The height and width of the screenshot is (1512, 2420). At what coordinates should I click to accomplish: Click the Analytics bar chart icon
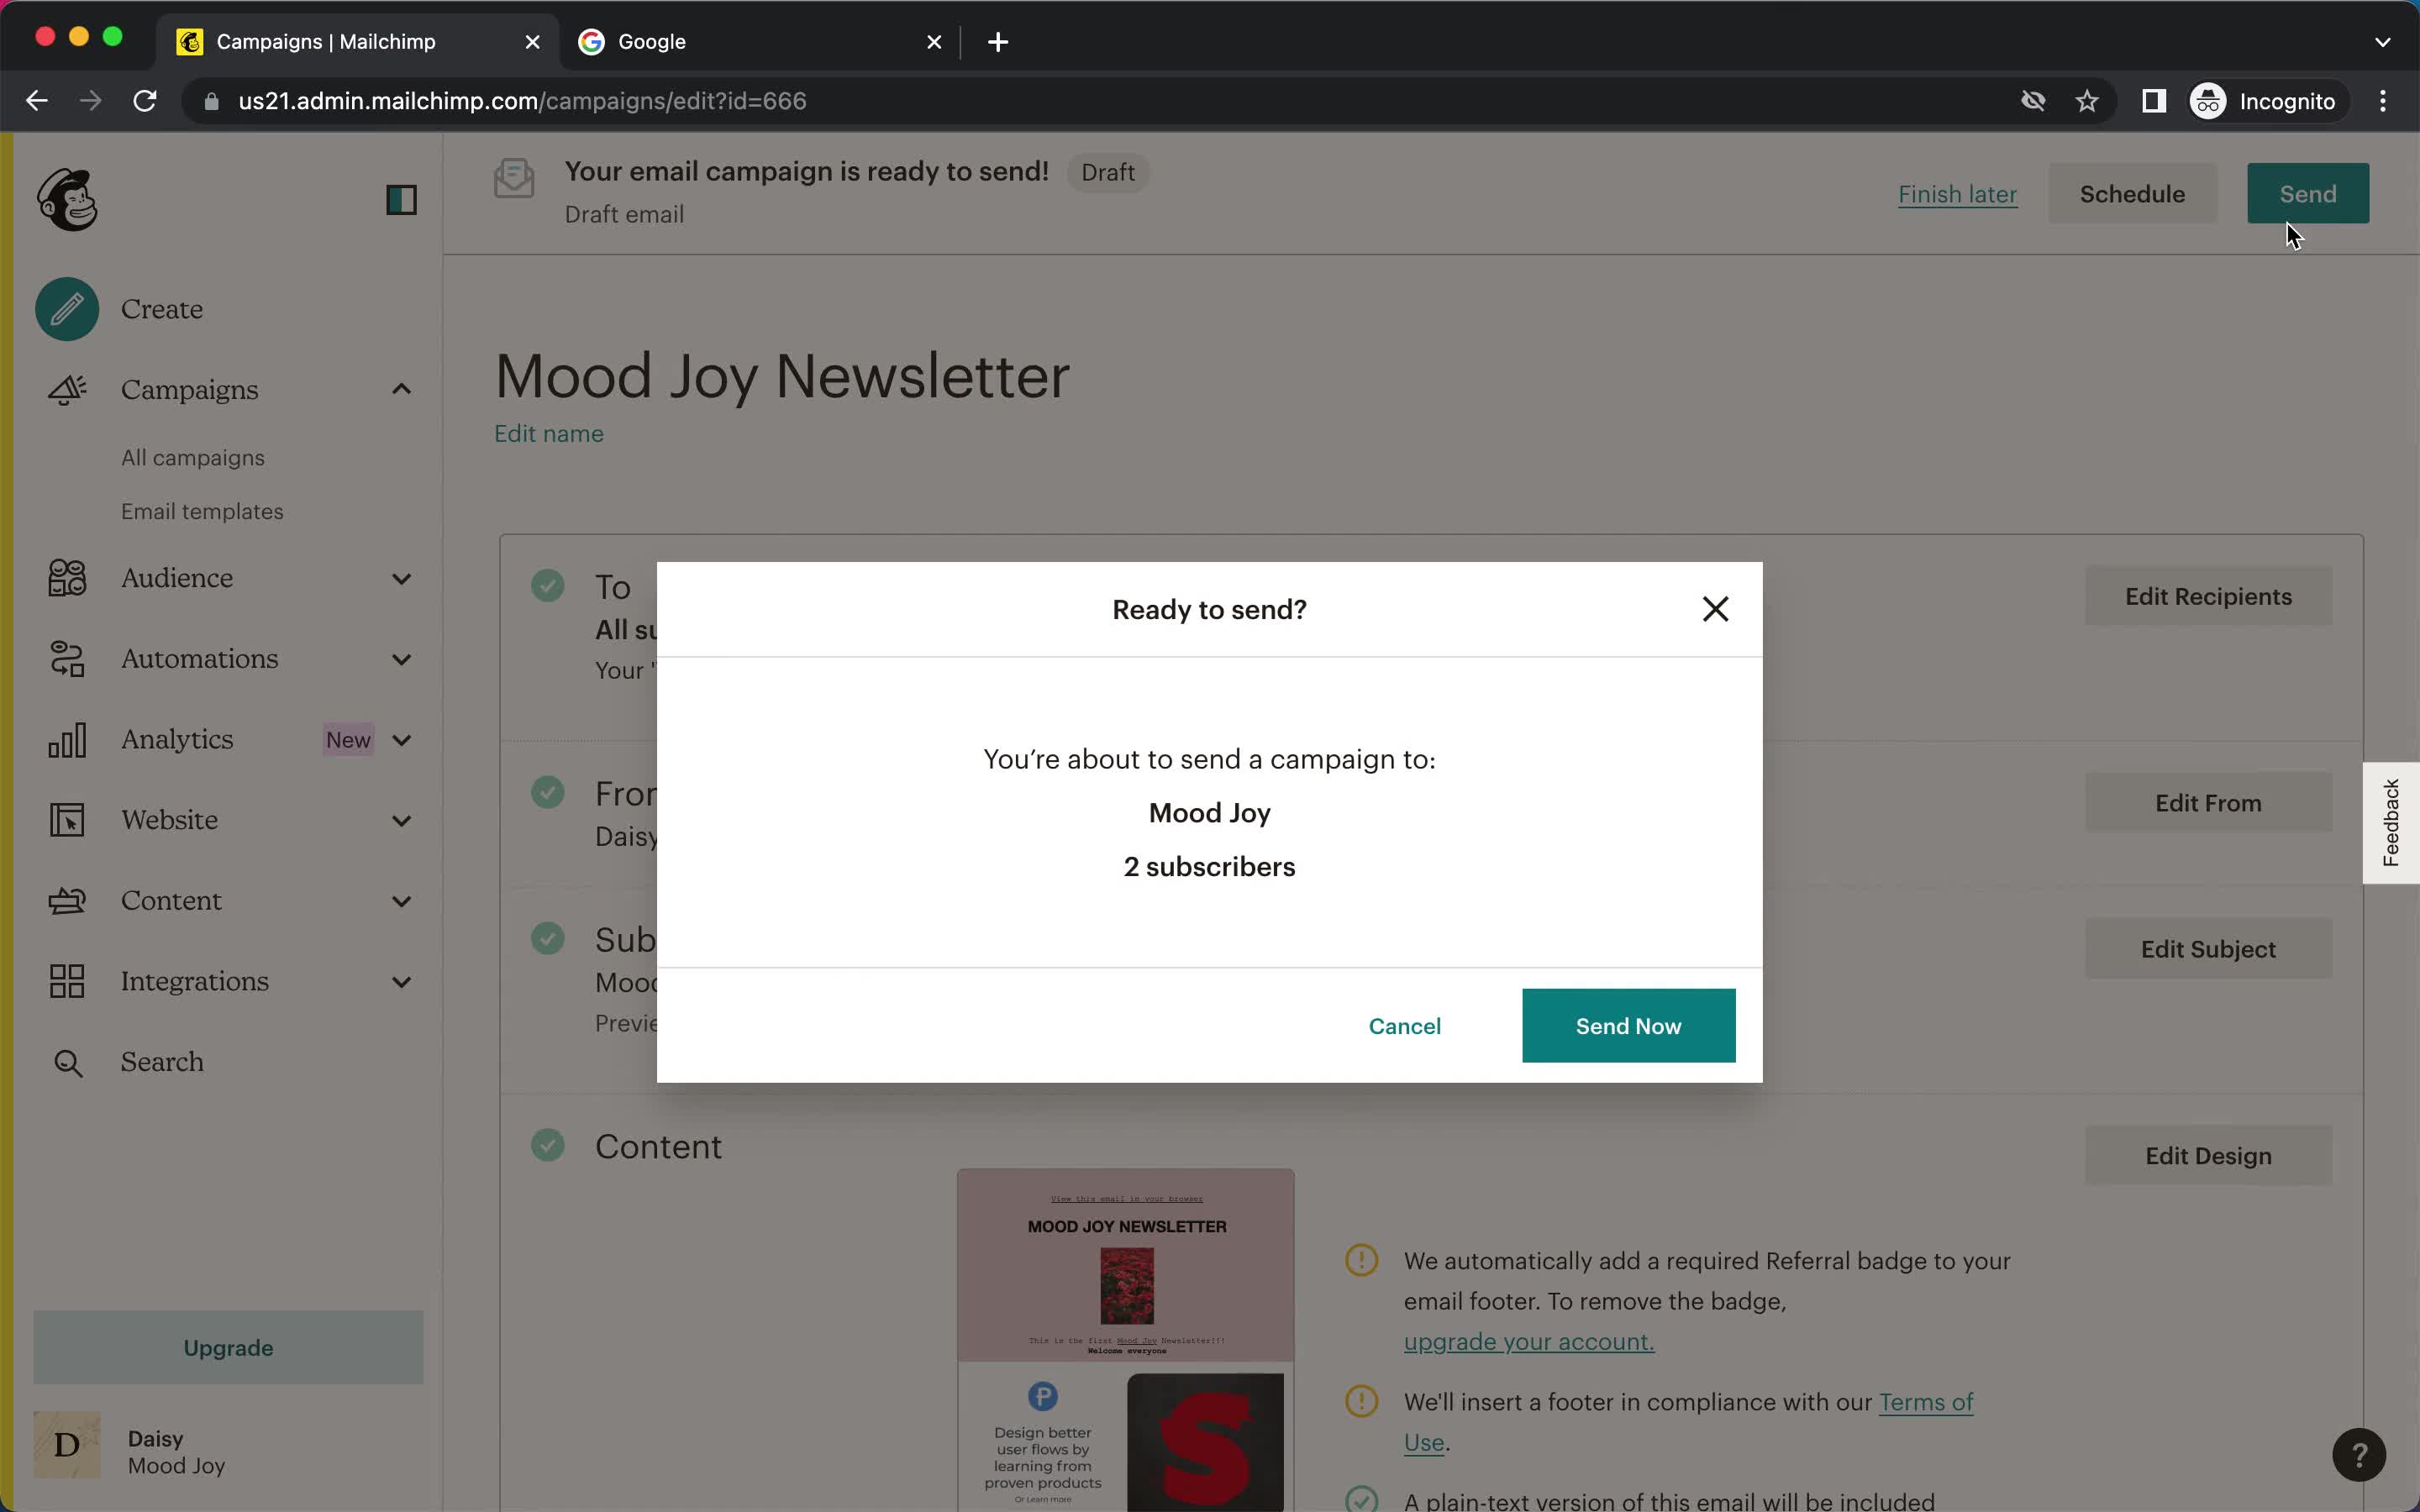[66, 738]
